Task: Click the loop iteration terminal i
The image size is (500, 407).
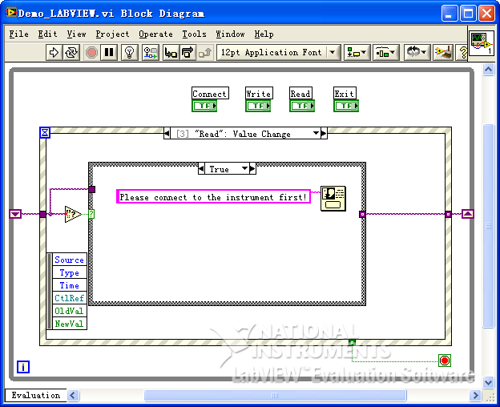Action: pos(23,367)
